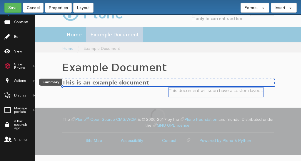The image size is (307, 161).
Task: Click the View eye icon
Action: point(7,51)
